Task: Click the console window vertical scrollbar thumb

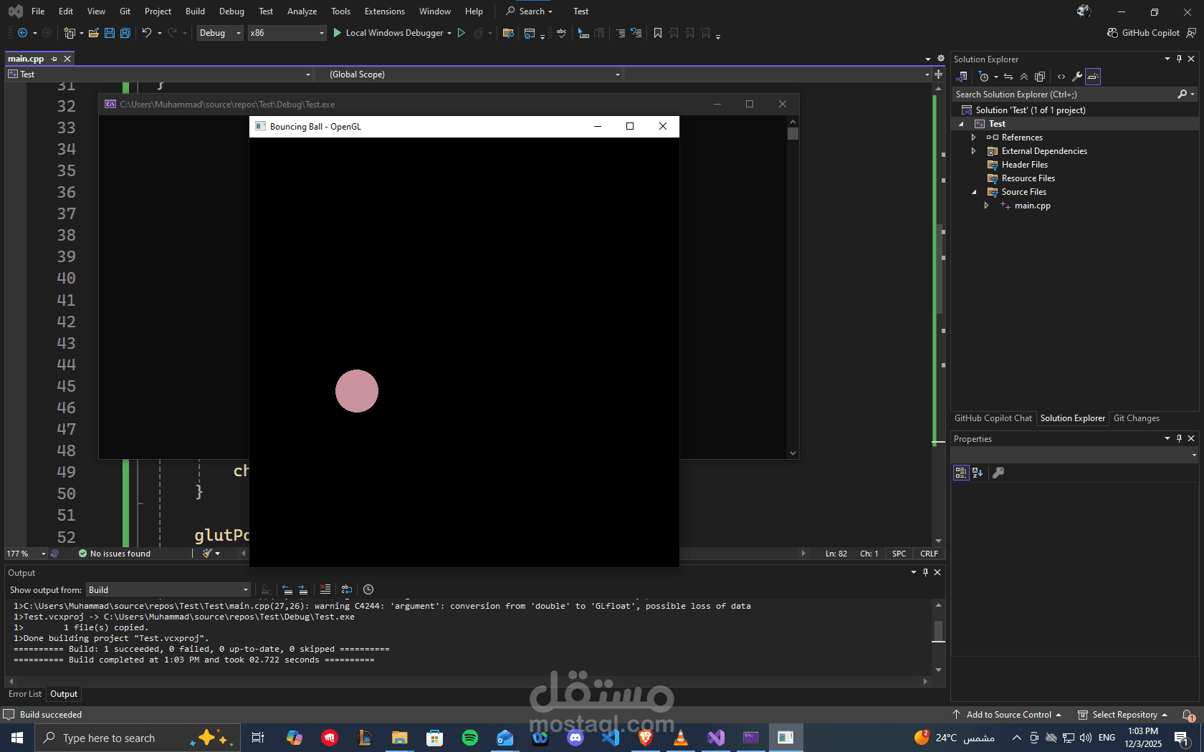Action: (793, 133)
